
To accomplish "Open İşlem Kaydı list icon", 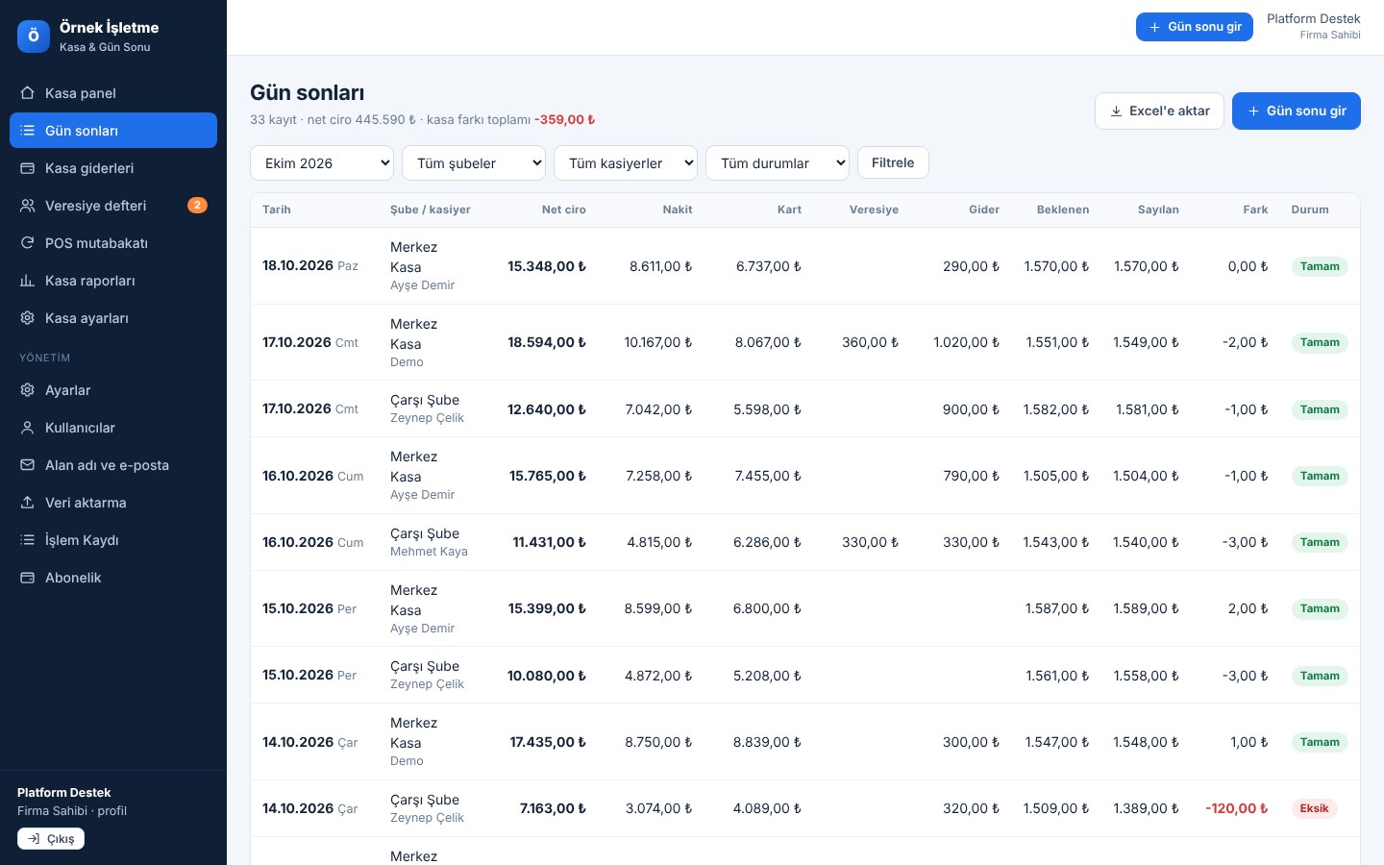I will 28,540.
